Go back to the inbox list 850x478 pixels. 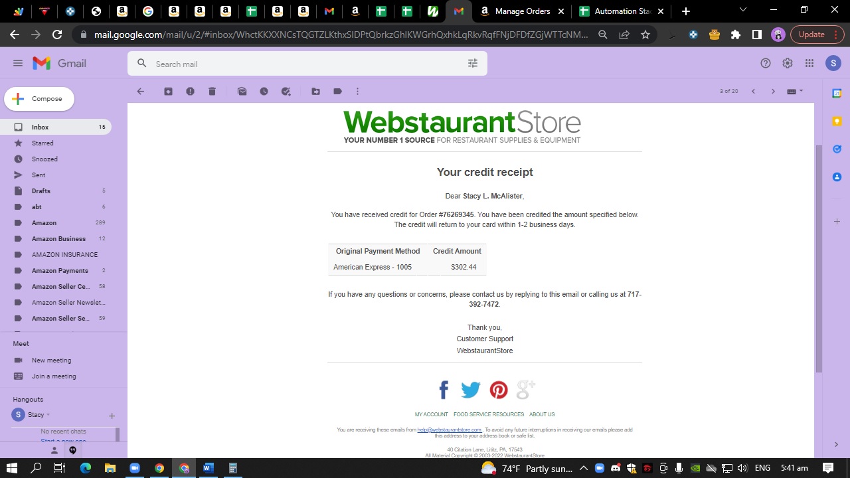140,92
